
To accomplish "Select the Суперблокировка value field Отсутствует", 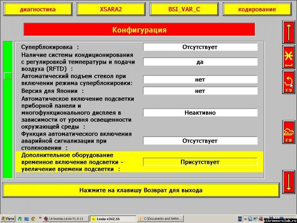I will [200, 47].
